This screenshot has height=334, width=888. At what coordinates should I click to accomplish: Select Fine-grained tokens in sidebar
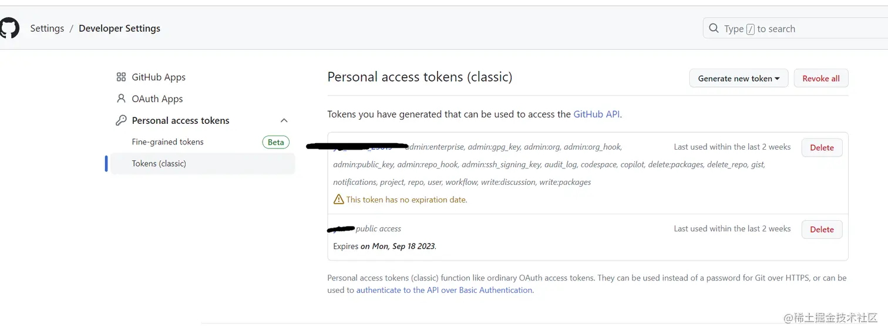click(168, 142)
